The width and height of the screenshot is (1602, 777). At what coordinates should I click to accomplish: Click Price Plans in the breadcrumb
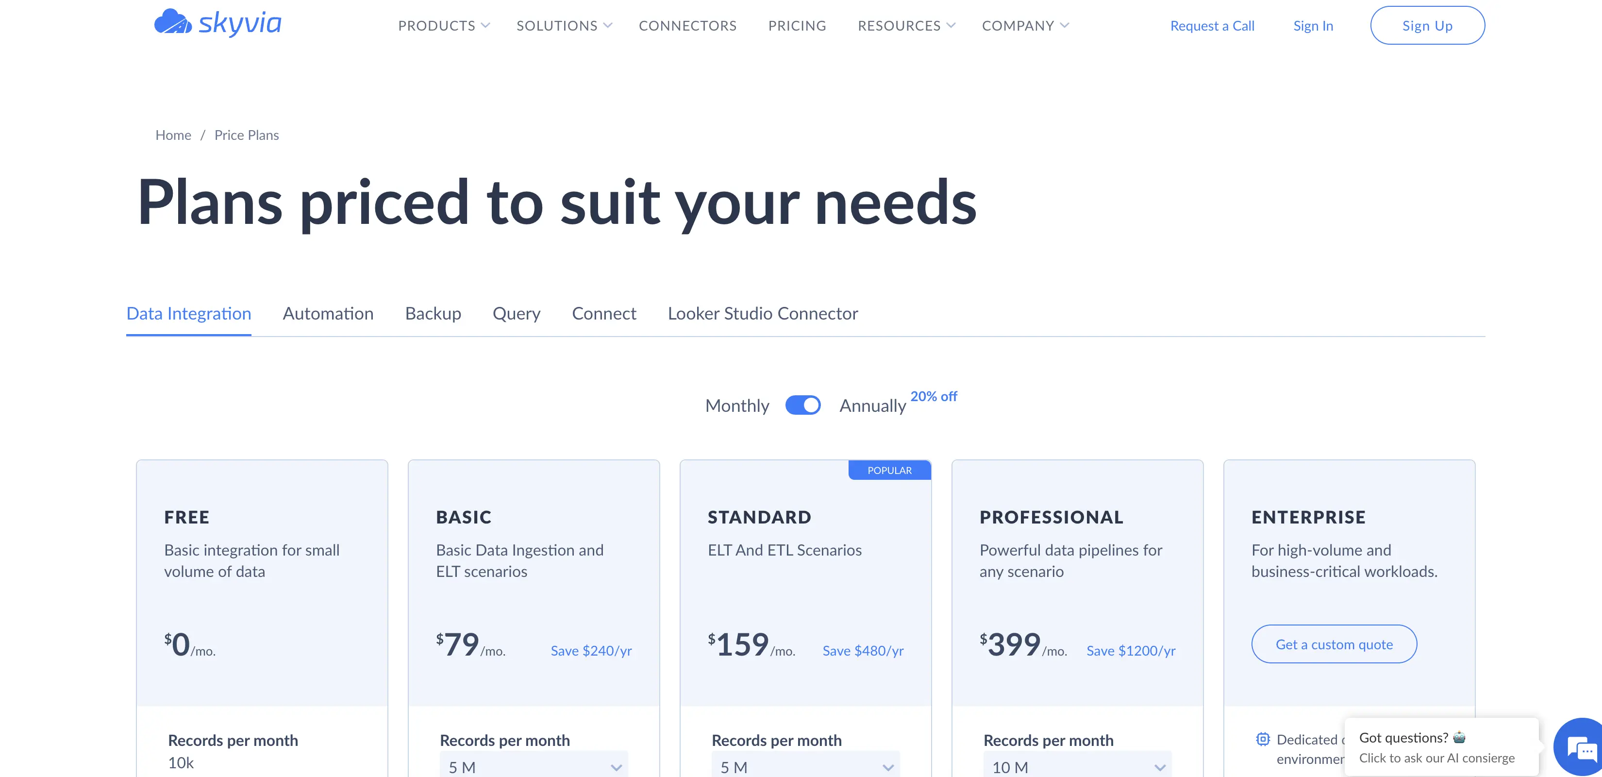coord(246,135)
